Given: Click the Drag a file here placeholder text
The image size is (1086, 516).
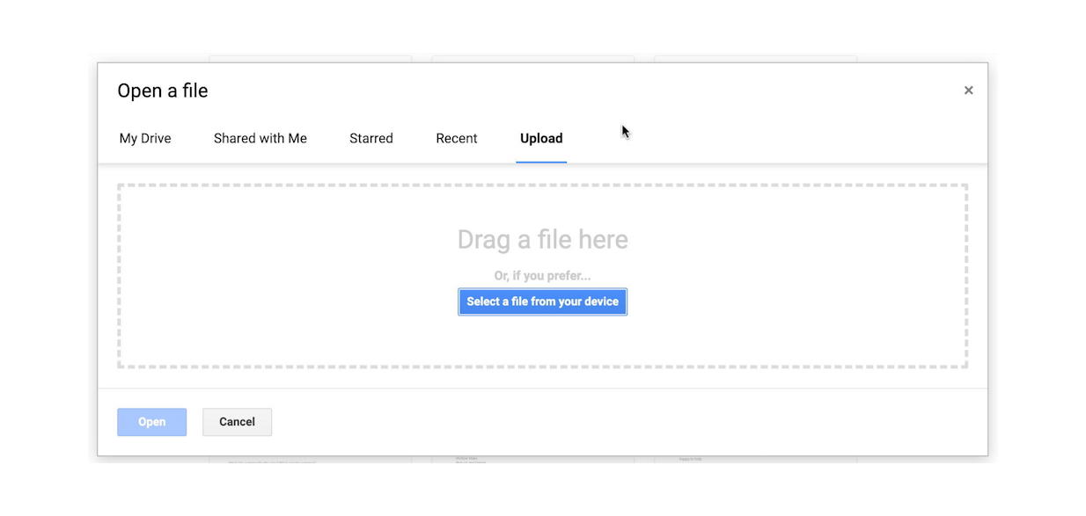Looking at the screenshot, I should click(x=542, y=239).
